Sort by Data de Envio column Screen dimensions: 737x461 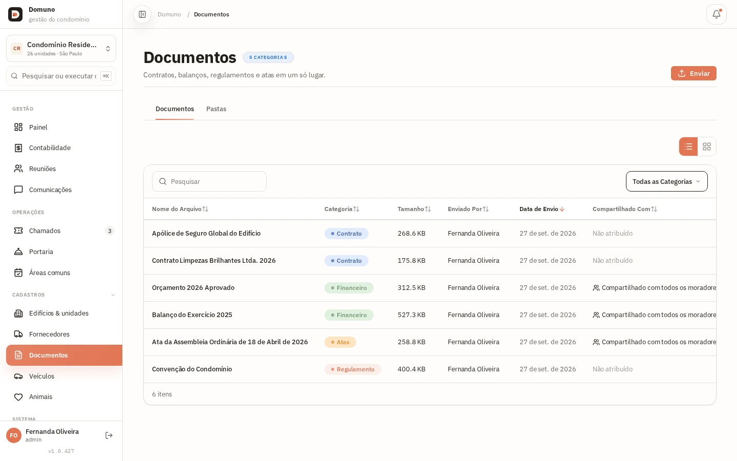tap(542, 209)
